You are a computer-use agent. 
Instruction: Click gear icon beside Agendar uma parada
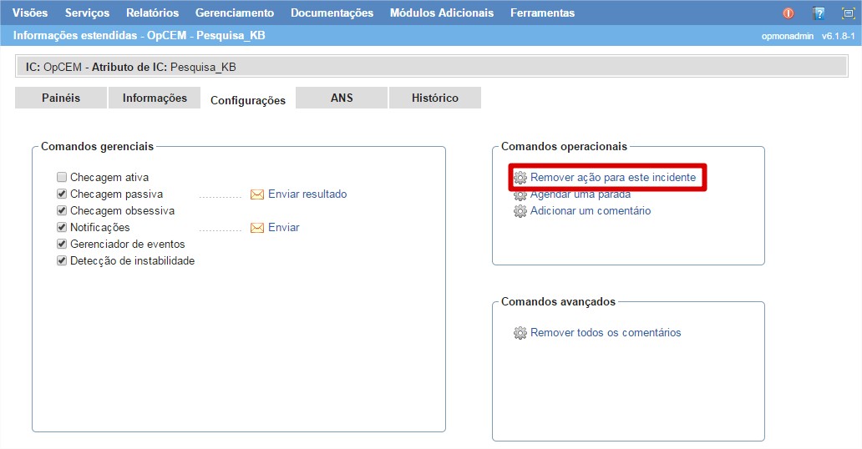point(520,194)
